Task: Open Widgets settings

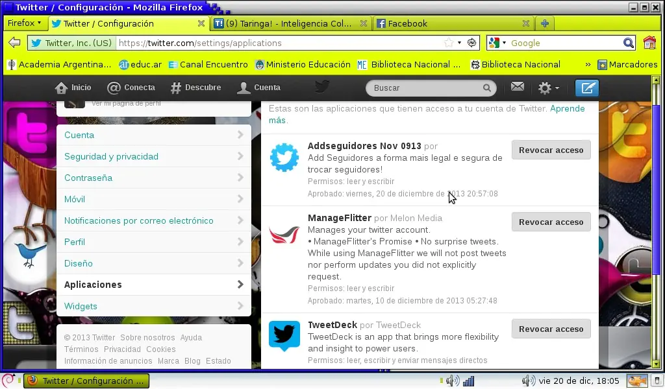Action: point(154,306)
